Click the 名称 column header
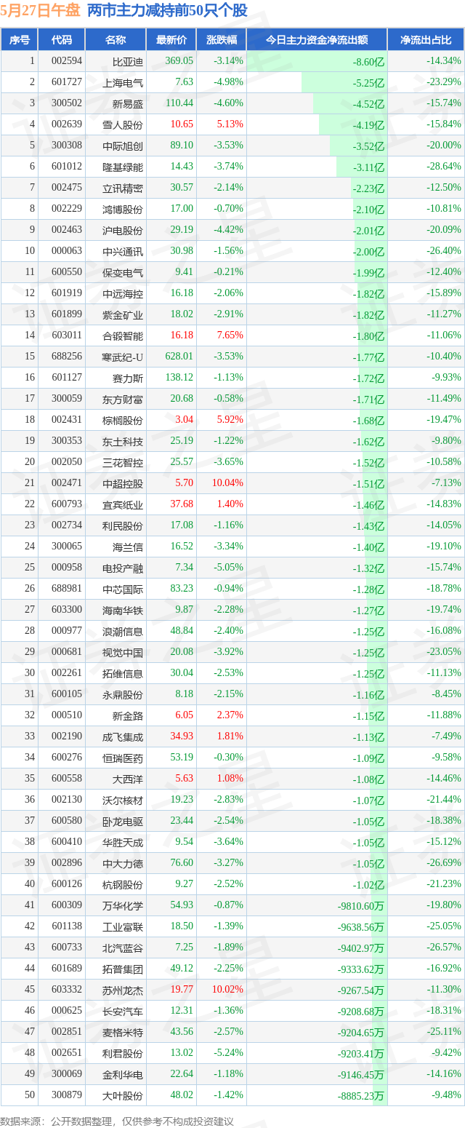The width and height of the screenshot is (465, 1128). coord(116,40)
